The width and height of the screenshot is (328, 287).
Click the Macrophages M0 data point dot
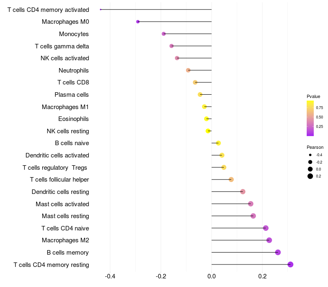click(138, 22)
